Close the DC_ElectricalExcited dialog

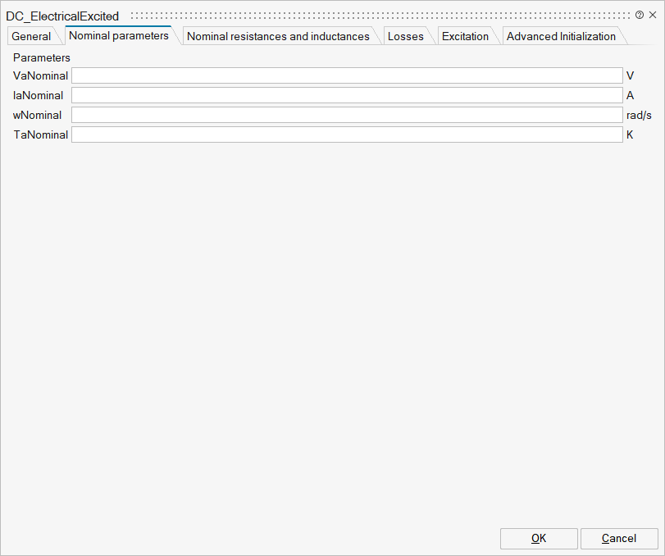pyautogui.click(x=653, y=16)
